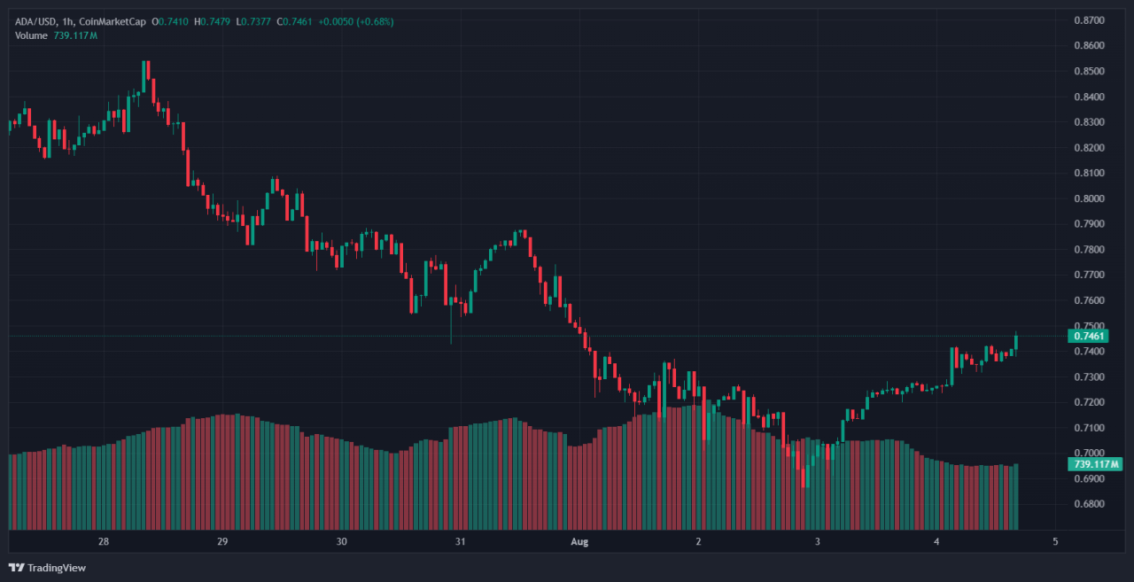Click the TradingView logo icon
Viewport: 1134px width, 582px height.
click(x=16, y=568)
